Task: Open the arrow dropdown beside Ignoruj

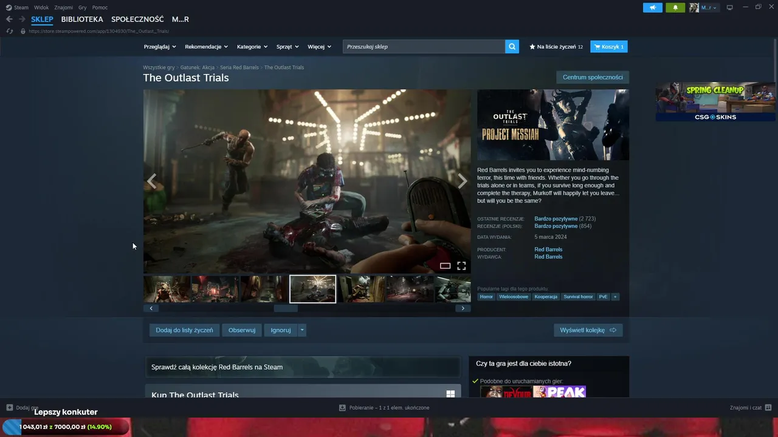Action: coord(302,330)
